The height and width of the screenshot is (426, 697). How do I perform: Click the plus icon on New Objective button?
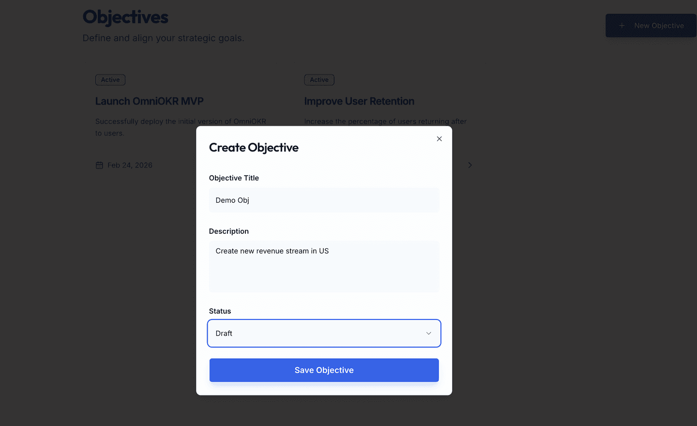(622, 26)
